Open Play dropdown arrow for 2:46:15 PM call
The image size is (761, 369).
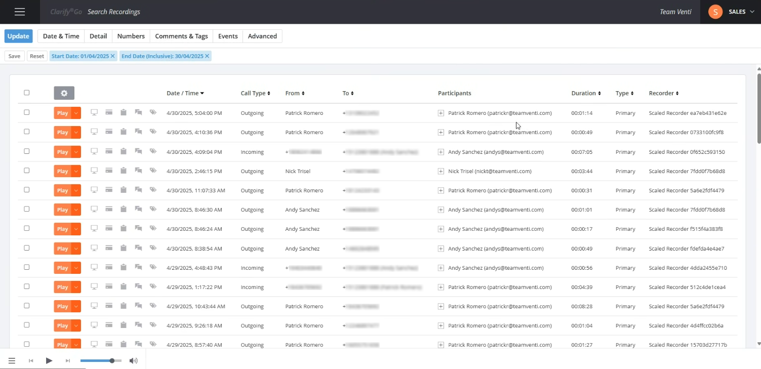76,171
